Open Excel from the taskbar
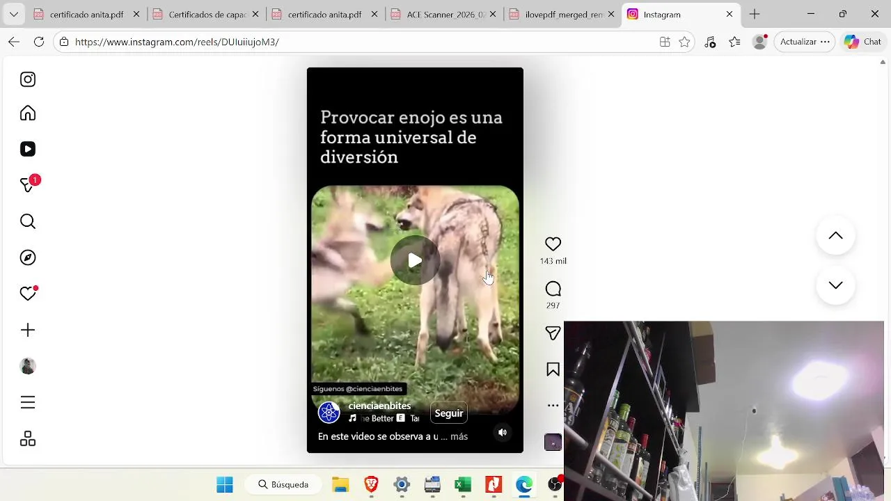 tap(463, 484)
